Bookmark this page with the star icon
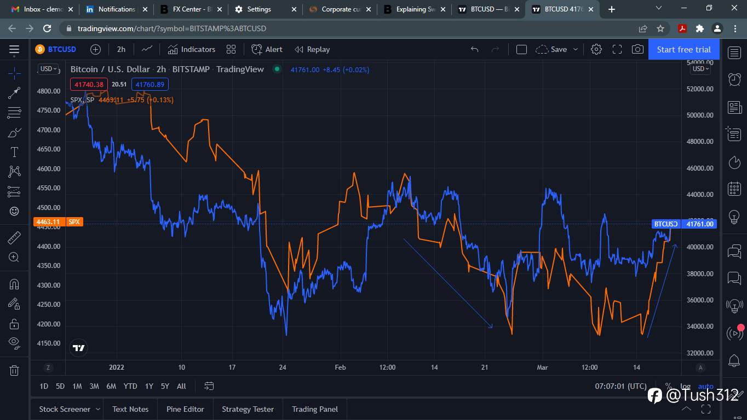Screen dimensions: 747x420 click(660, 28)
